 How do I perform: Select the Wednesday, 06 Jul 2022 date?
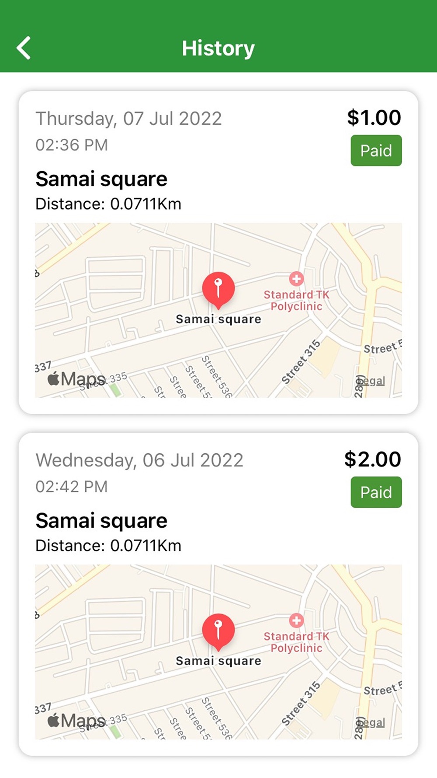click(139, 460)
